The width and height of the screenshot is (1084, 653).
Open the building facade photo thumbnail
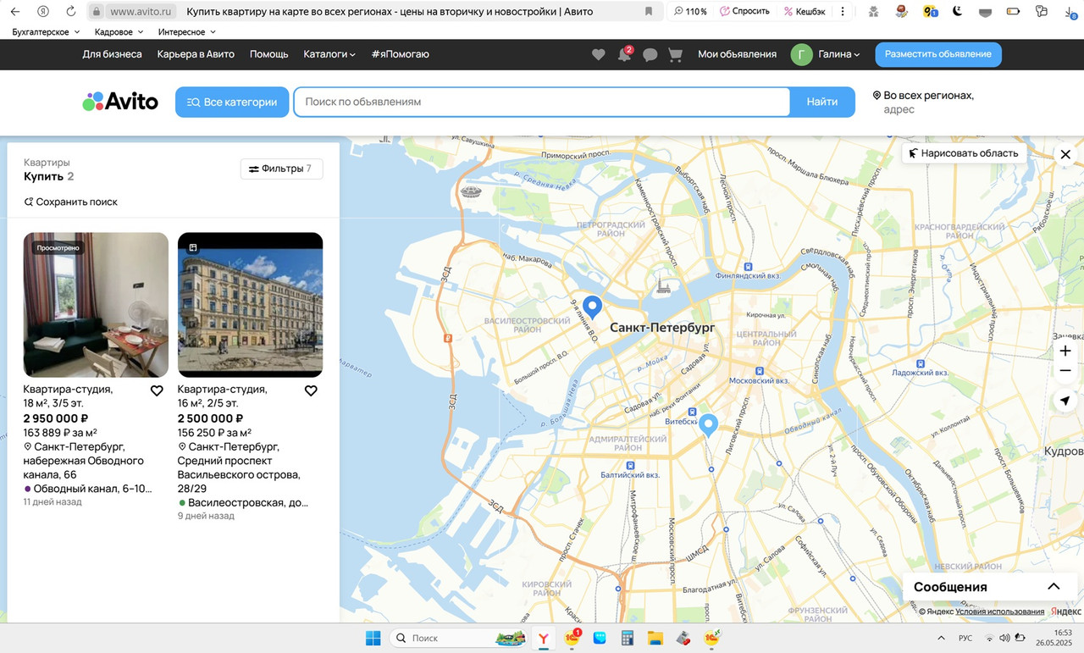click(250, 305)
